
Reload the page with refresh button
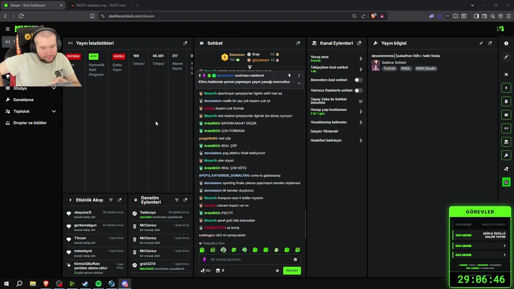(21, 16)
